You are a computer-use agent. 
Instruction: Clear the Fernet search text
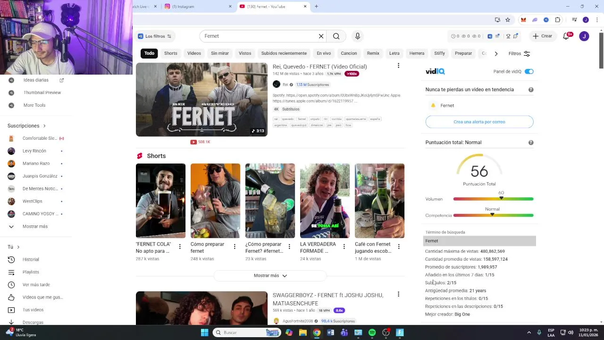point(321,36)
